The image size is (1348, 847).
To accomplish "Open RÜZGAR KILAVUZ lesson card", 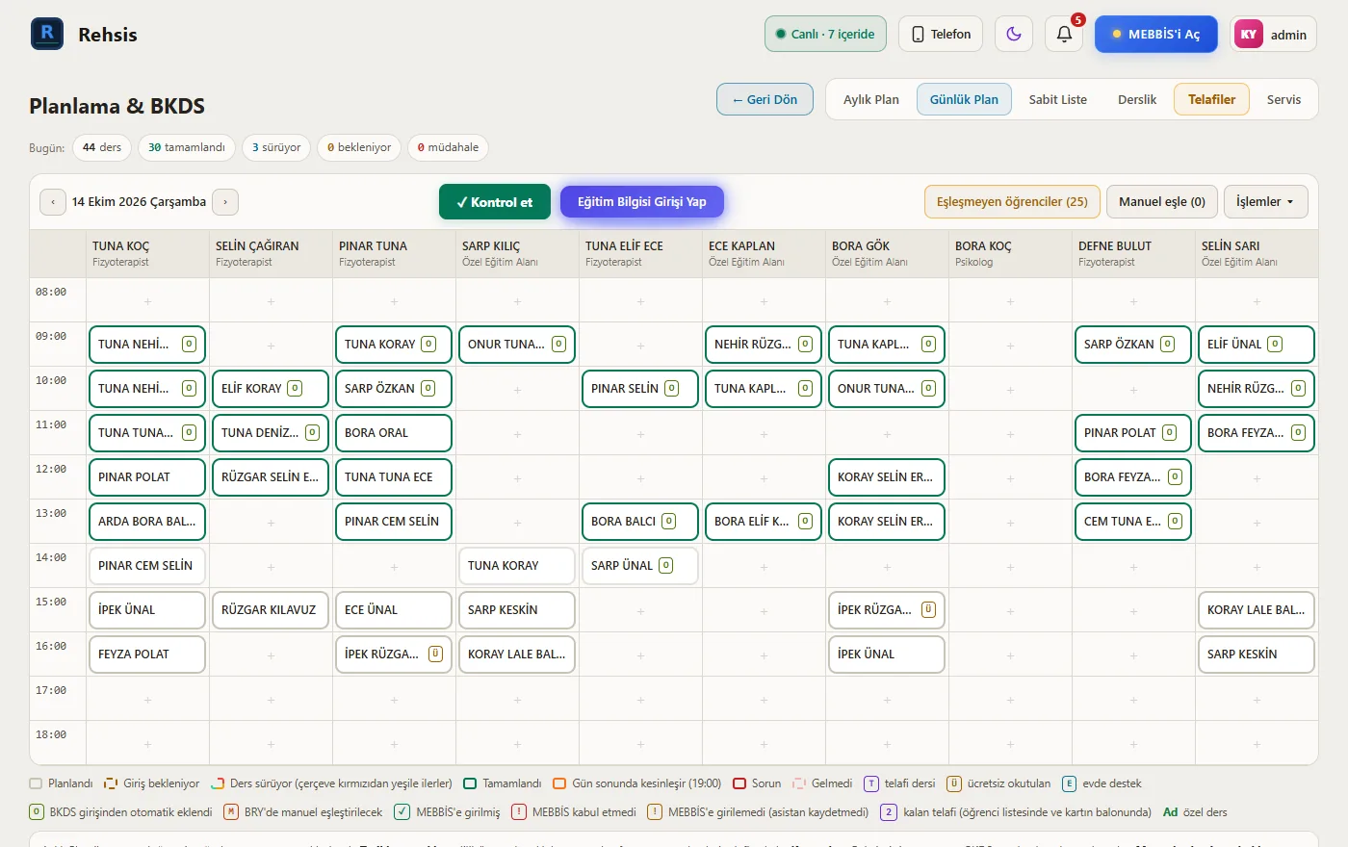I will click(271, 609).
